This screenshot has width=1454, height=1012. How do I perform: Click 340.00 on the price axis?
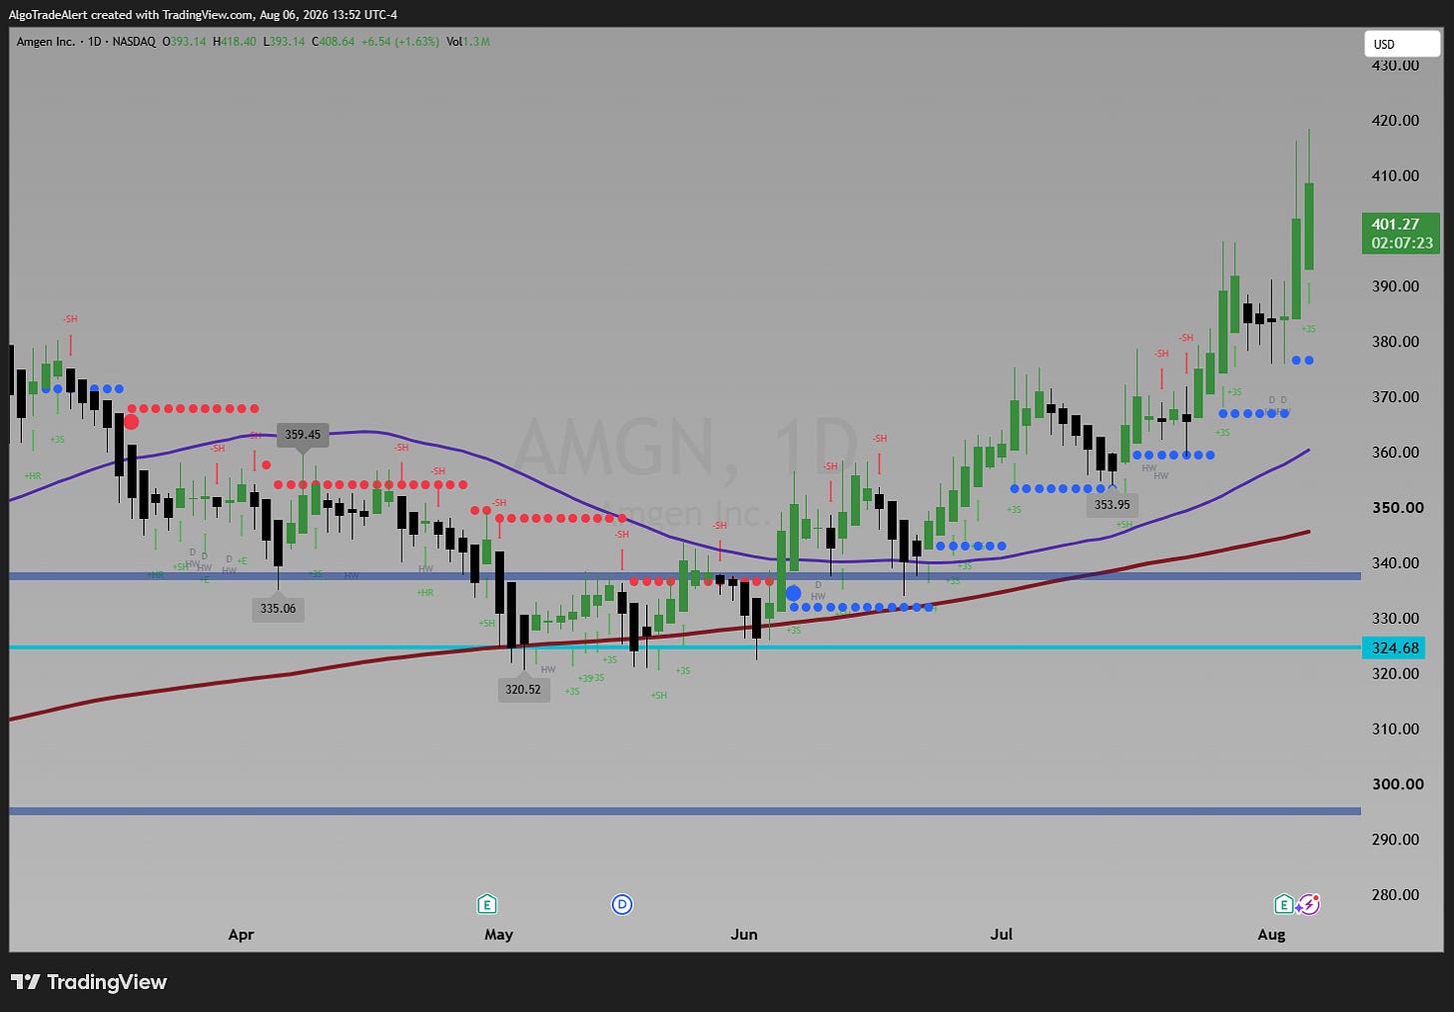(1395, 563)
